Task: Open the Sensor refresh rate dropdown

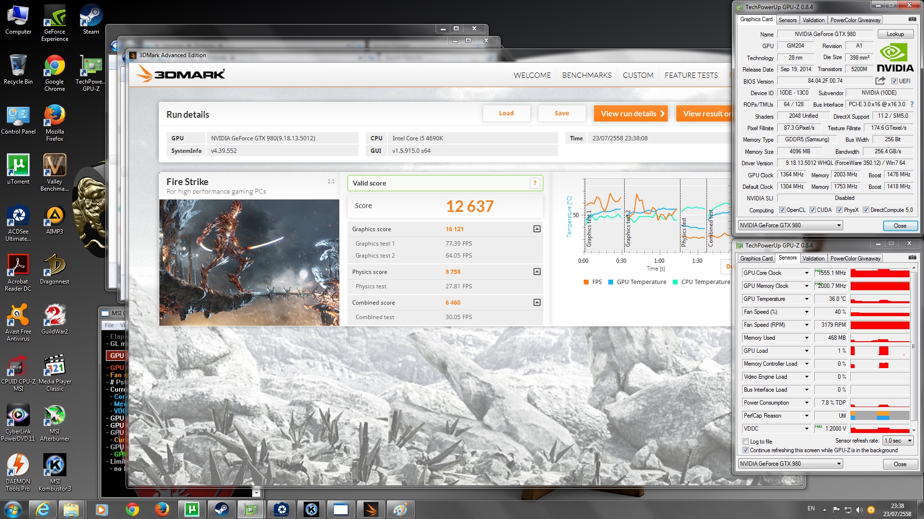Action: point(898,441)
